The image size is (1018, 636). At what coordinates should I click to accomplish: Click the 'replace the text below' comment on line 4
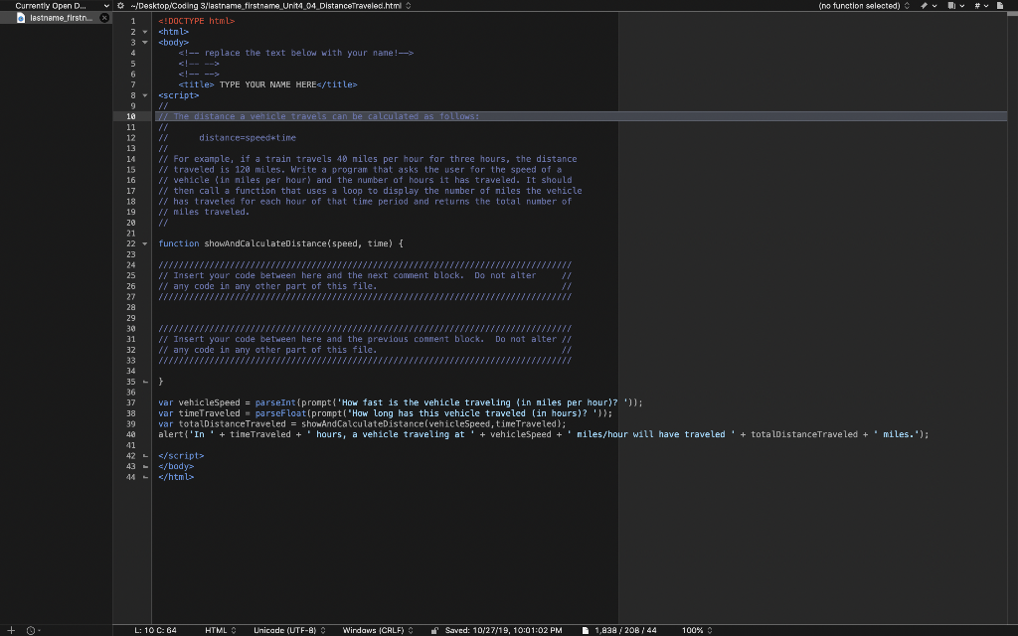pyautogui.click(x=296, y=54)
